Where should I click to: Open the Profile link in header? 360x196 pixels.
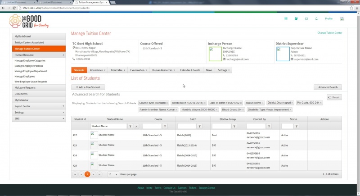click(x=328, y=18)
